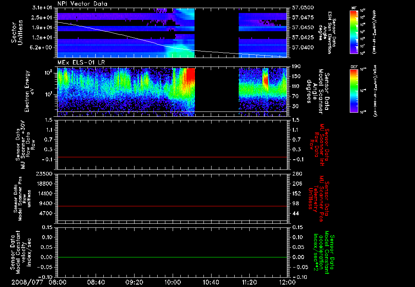This screenshot has height=287, width=415.
Task: Click the 'Model Scanner Angle degrees' label
Action: tap(318, 92)
